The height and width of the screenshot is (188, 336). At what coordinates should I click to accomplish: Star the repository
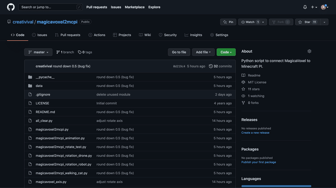pos(307,22)
